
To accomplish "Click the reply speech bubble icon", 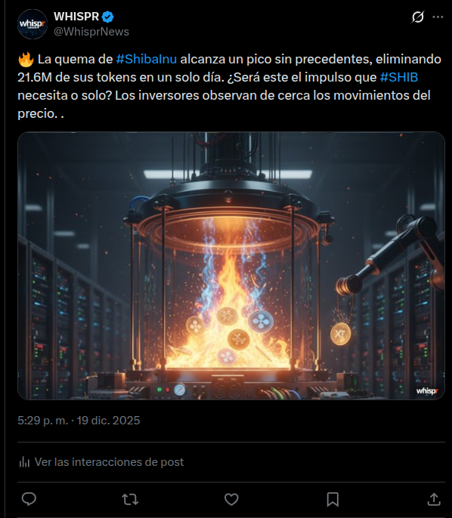I will 29,499.
